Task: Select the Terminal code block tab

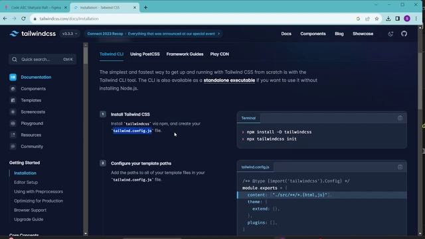Action: (248, 118)
